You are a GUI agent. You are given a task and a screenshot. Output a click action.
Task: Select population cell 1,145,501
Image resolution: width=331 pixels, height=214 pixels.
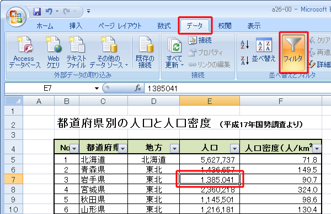click(210, 200)
